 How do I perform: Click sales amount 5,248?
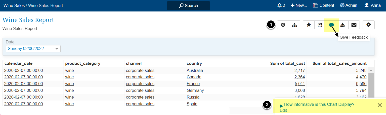click(x=361, y=70)
